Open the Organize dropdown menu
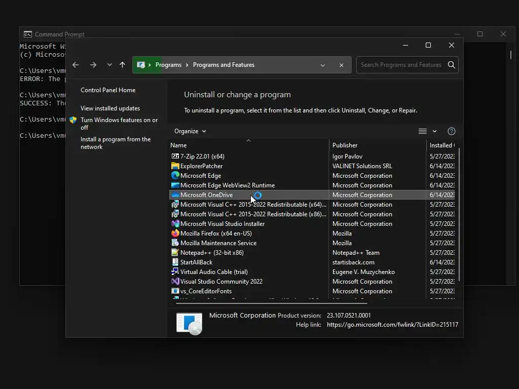Image resolution: width=519 pixels, height=389 pixels. [190, 131]
